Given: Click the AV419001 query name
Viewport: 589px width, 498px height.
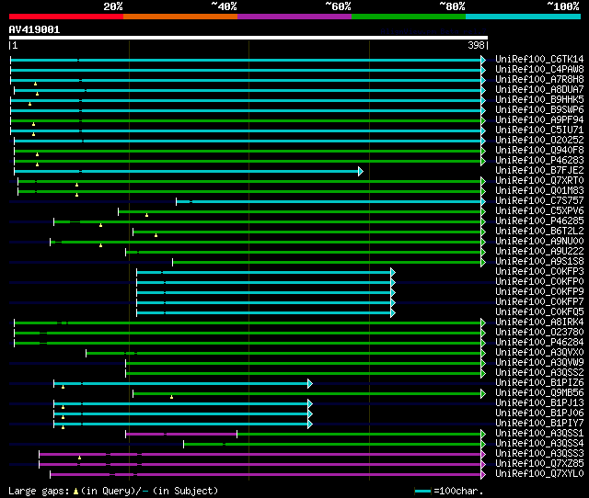Looking at the screenshot, I should (x=34, y=30).
